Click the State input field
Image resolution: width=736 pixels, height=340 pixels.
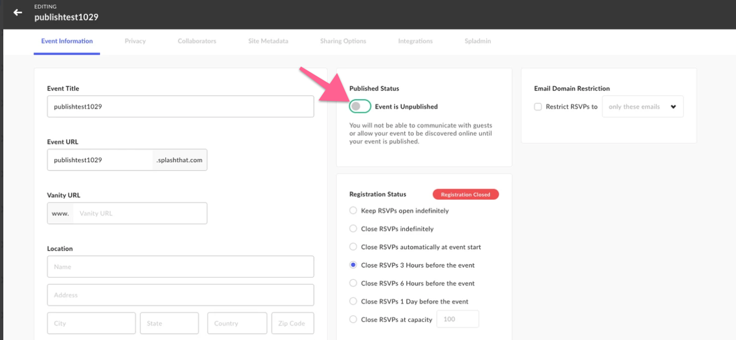tap(169, 323)
